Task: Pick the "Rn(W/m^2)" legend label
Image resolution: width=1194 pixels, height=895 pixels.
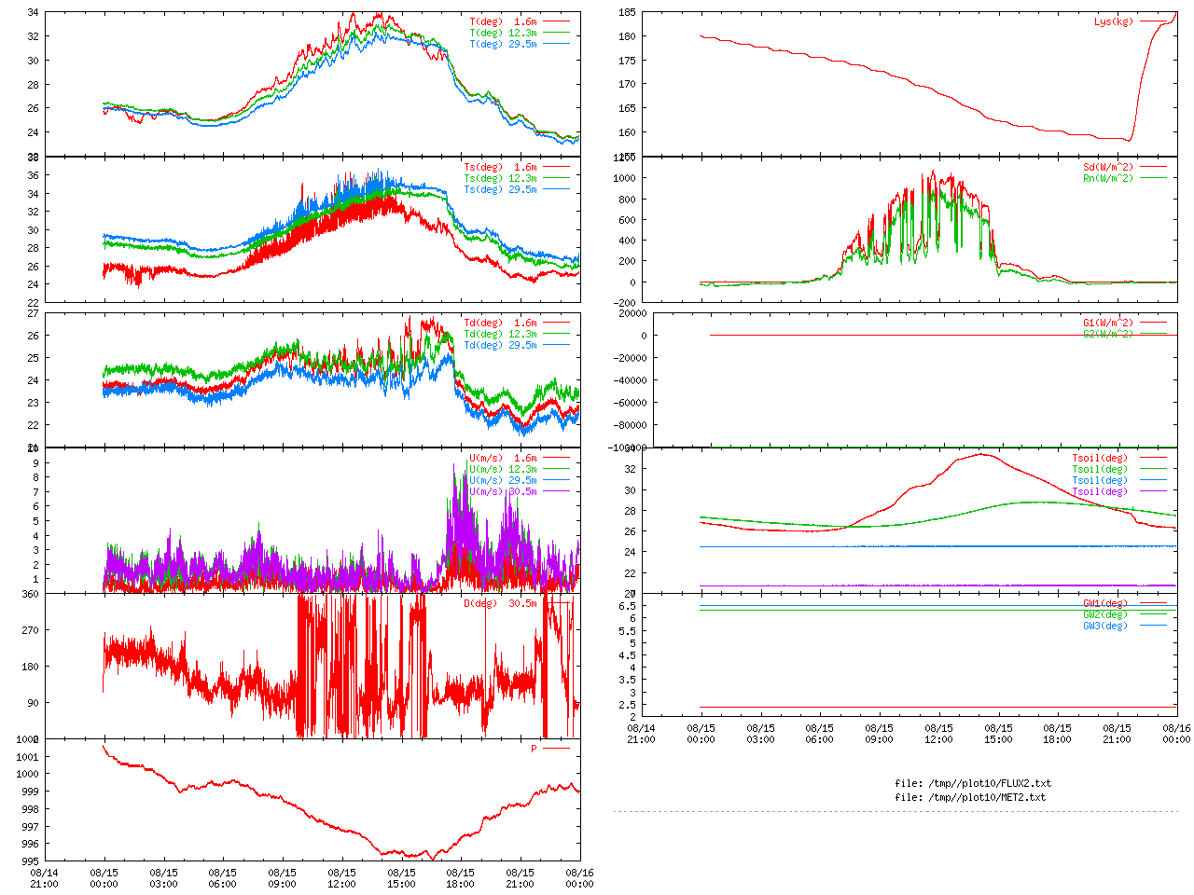Action: pyautogui.click(x=1108, y=178)
